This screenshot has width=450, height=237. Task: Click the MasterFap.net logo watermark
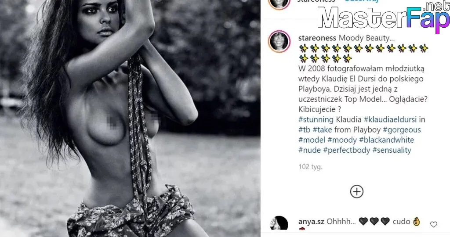383,17
